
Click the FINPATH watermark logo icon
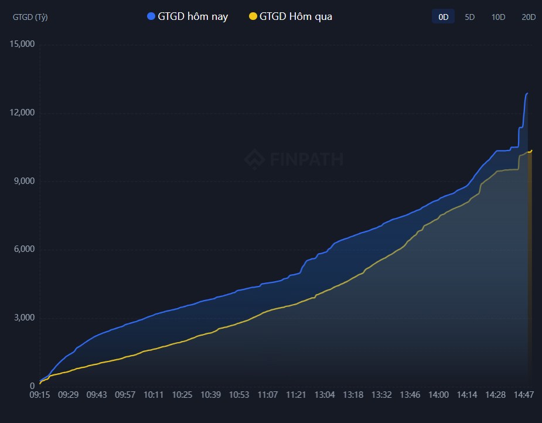tap(254, 159)
